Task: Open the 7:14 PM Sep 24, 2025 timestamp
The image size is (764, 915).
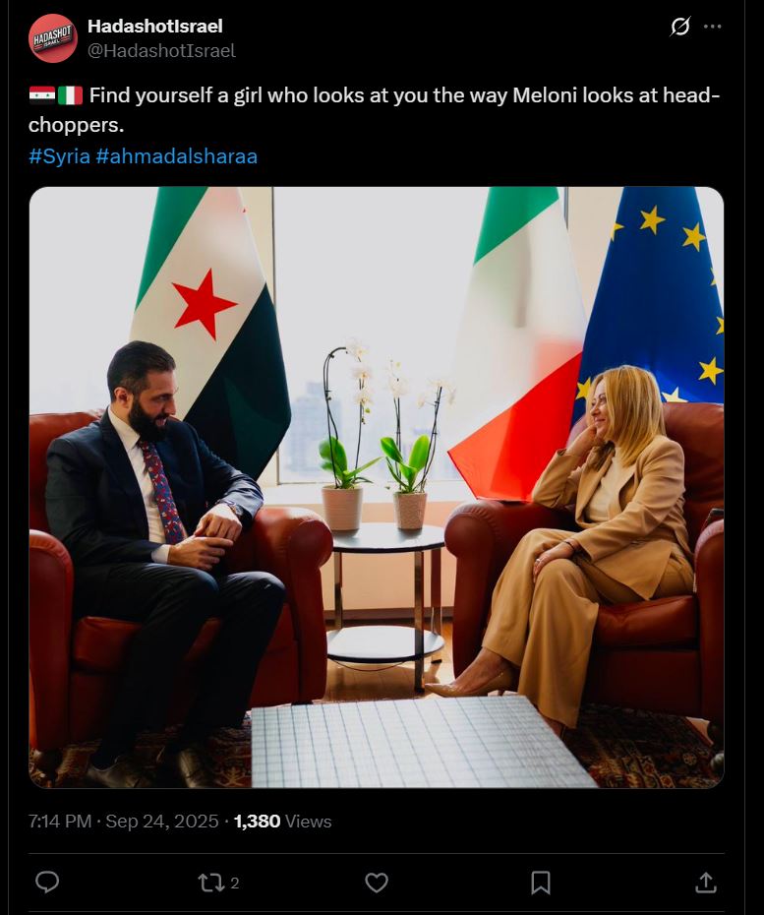Action: click(x=123, y=822)
